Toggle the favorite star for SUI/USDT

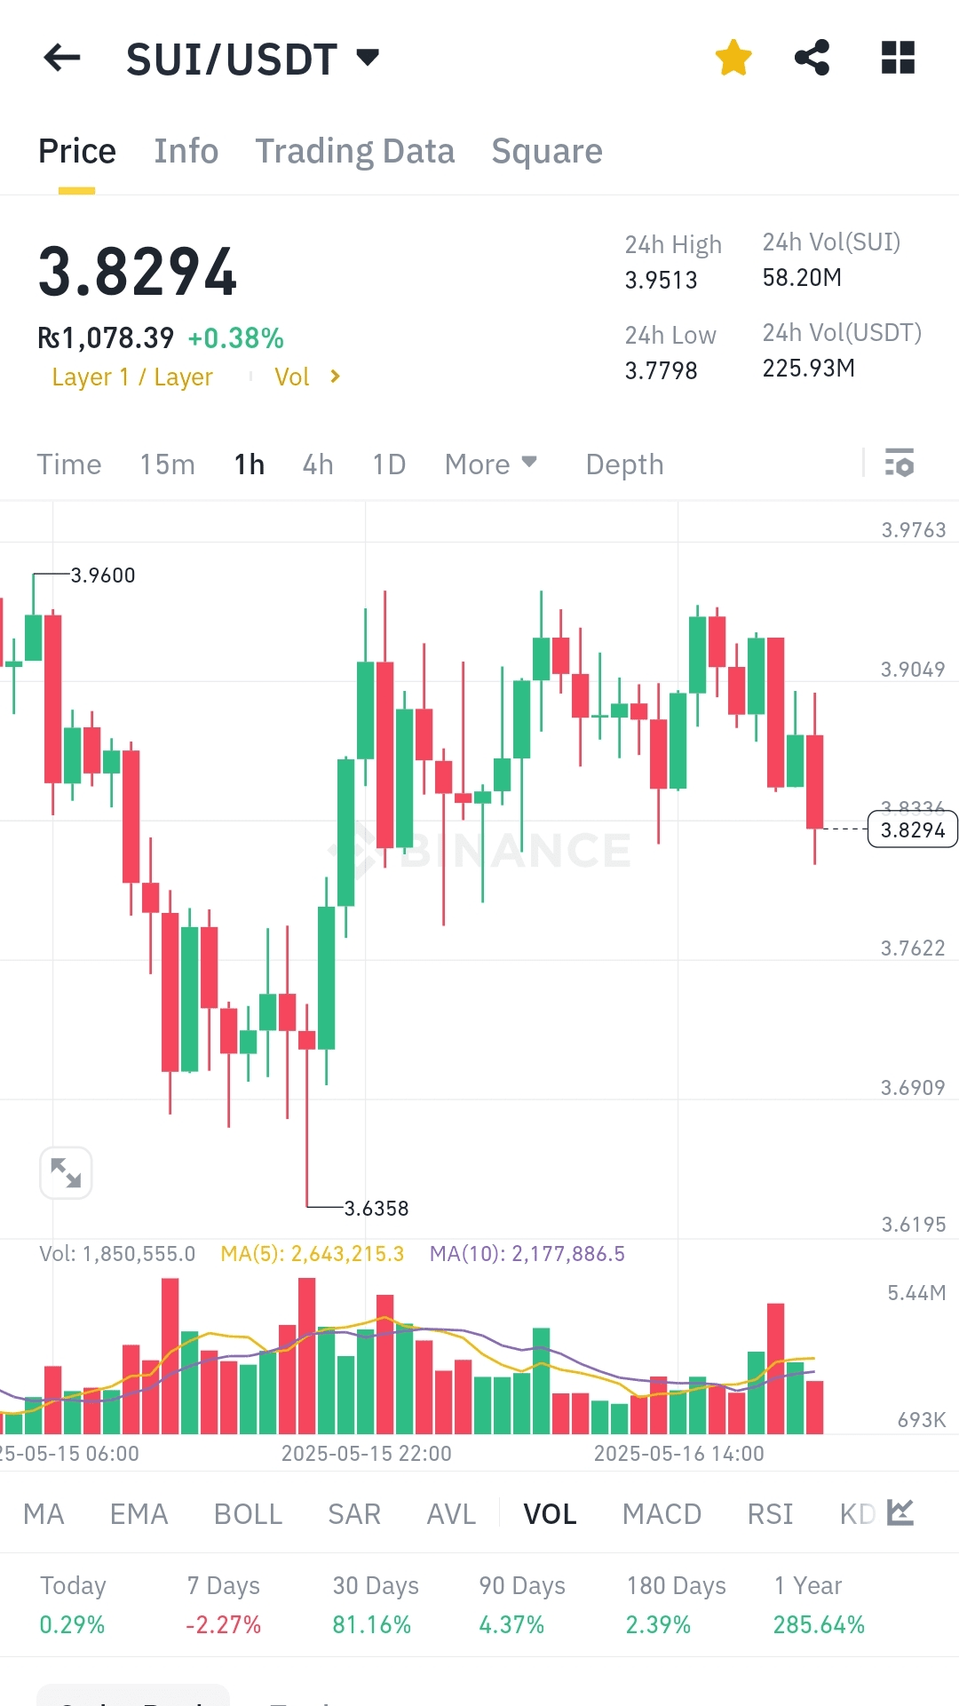(x=733, y=59)
